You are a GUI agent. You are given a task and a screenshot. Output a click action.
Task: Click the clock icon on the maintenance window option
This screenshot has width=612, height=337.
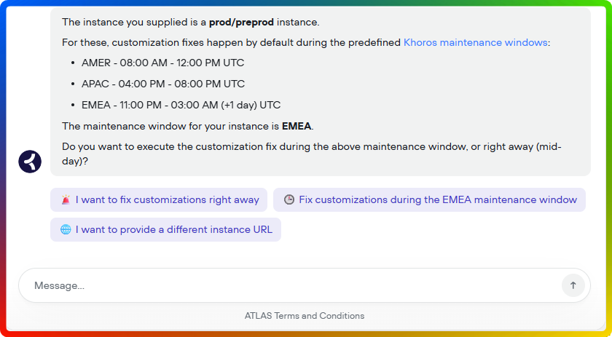tap(289, 199)
